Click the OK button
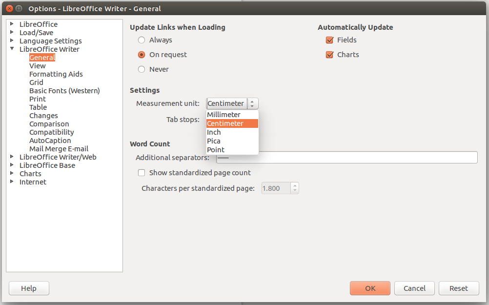The height and width of the screenshot is (305, 489). tap(370, 288)
